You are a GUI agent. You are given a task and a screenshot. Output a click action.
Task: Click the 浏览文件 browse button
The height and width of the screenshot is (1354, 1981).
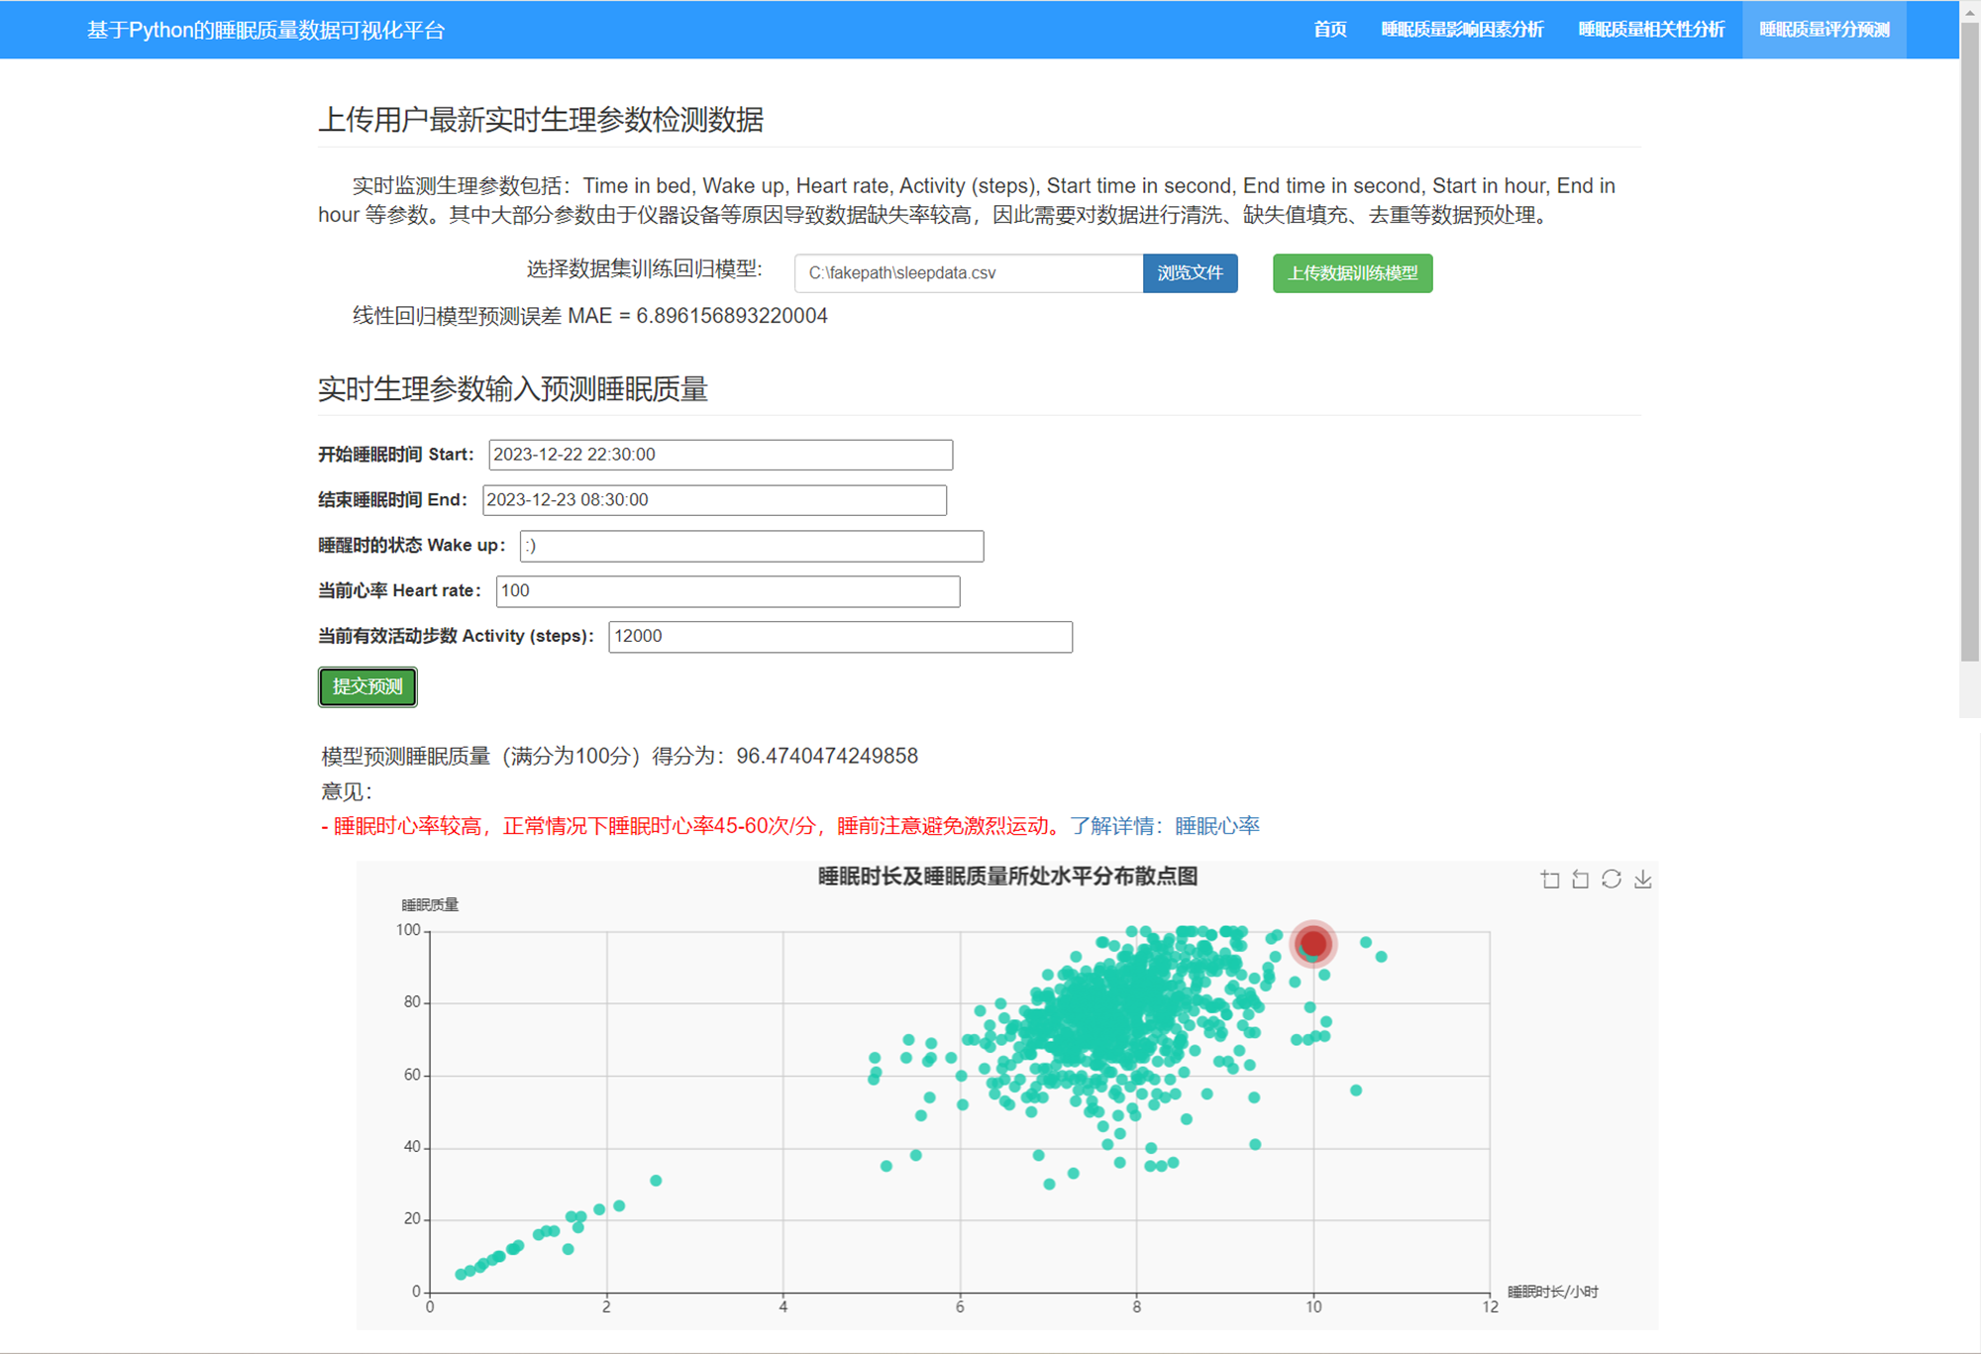[x=1190, y=273]
